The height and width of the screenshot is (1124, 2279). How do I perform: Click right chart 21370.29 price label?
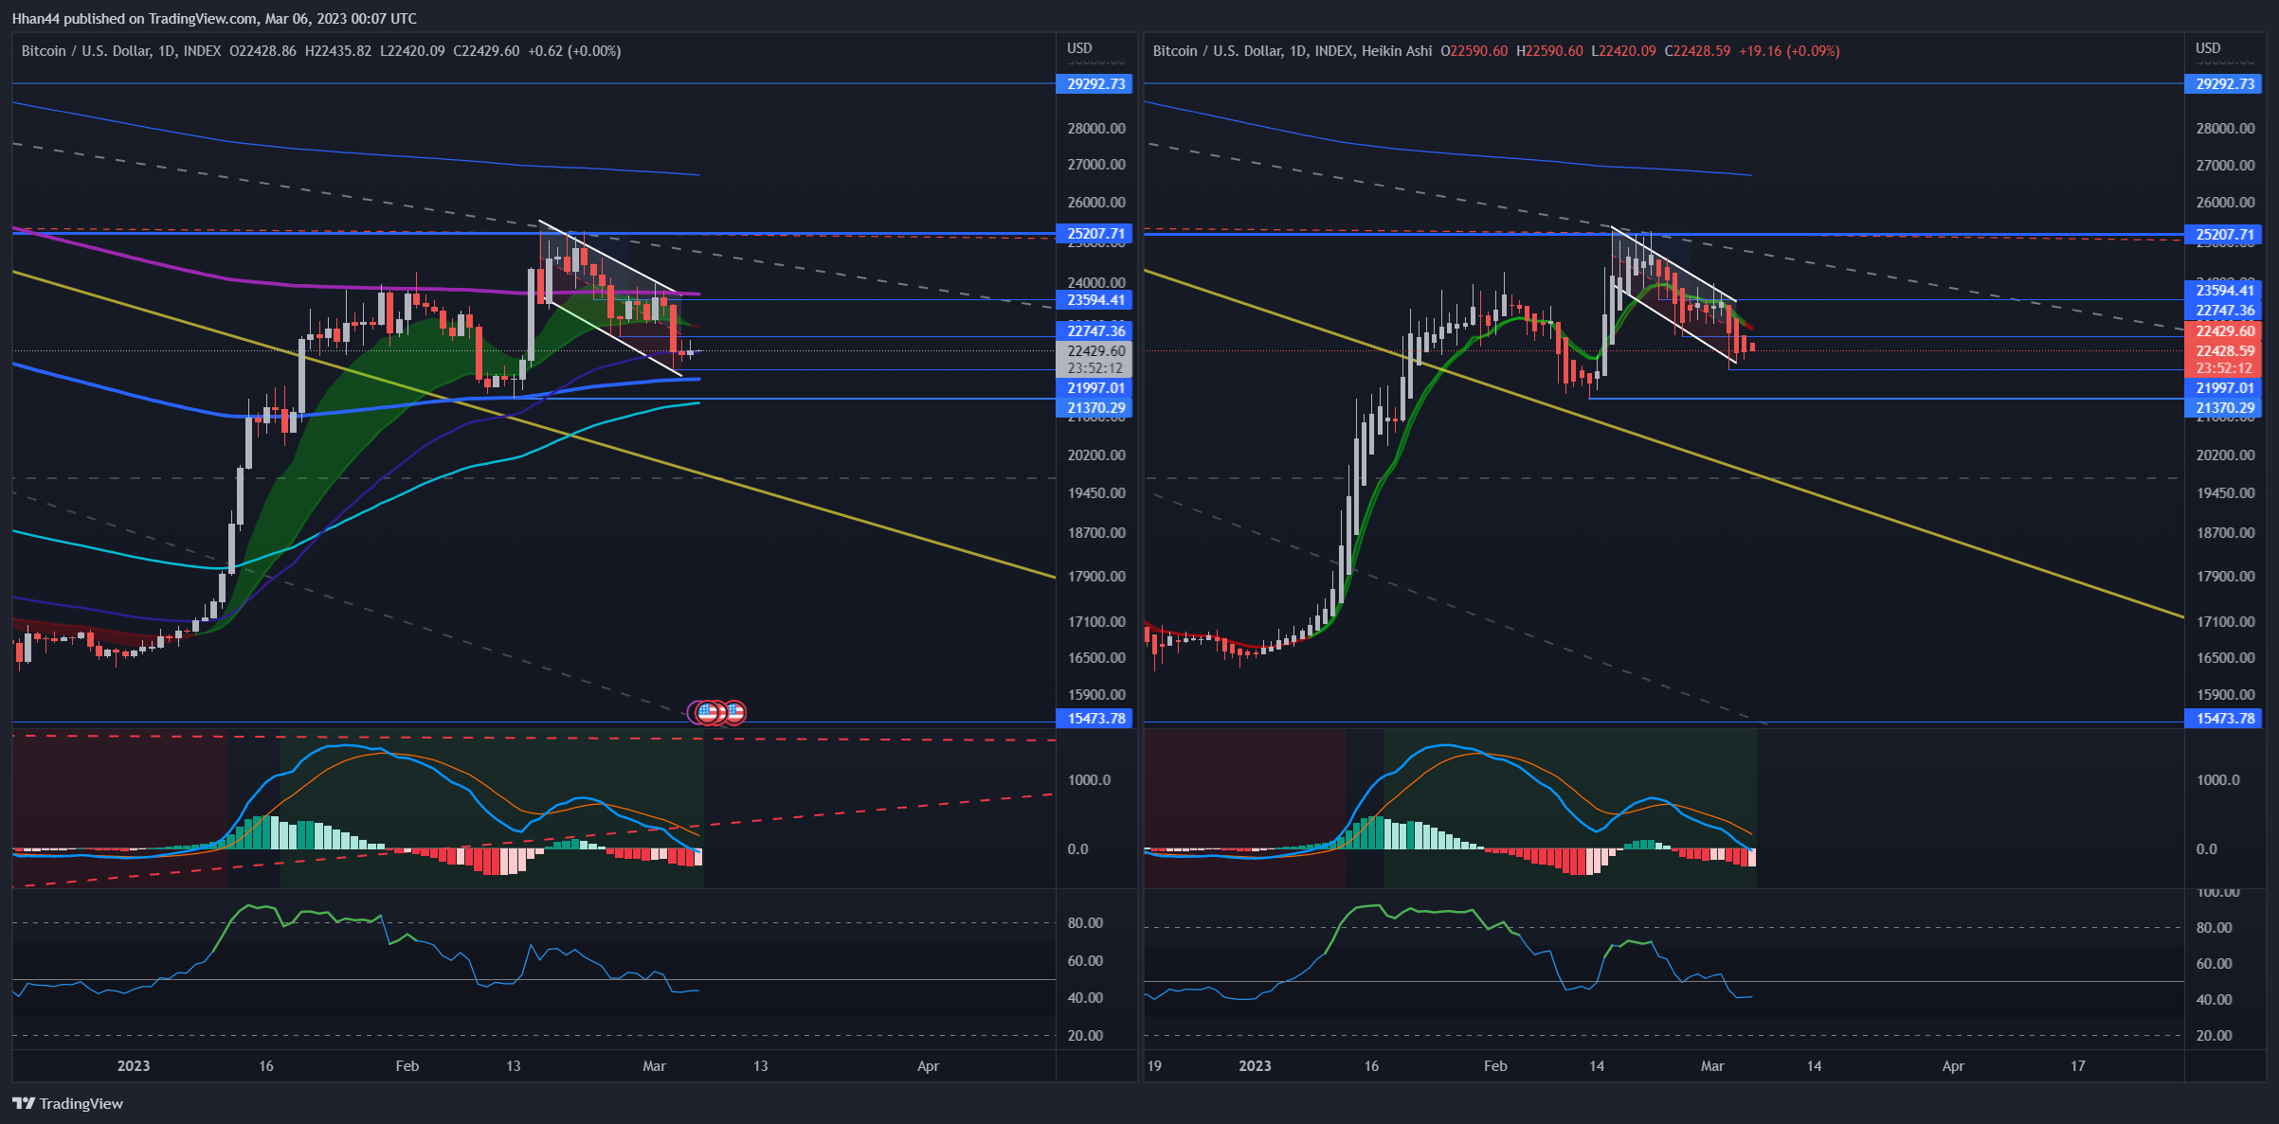point(2223,408)
